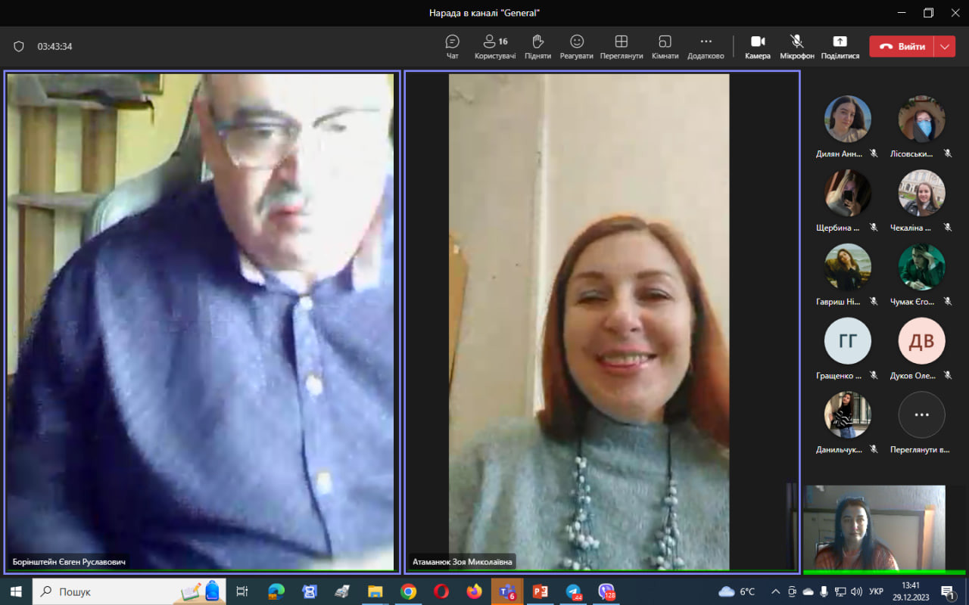Select Борінштейн Євген Руславович's video tile
The width and height of the screenshot is (969, 605).
[x=201, y=322]
